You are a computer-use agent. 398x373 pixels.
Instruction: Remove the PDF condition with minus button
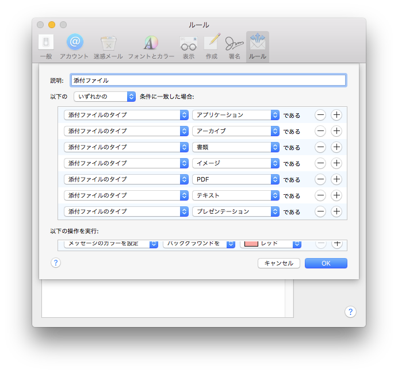coord(320,179)
